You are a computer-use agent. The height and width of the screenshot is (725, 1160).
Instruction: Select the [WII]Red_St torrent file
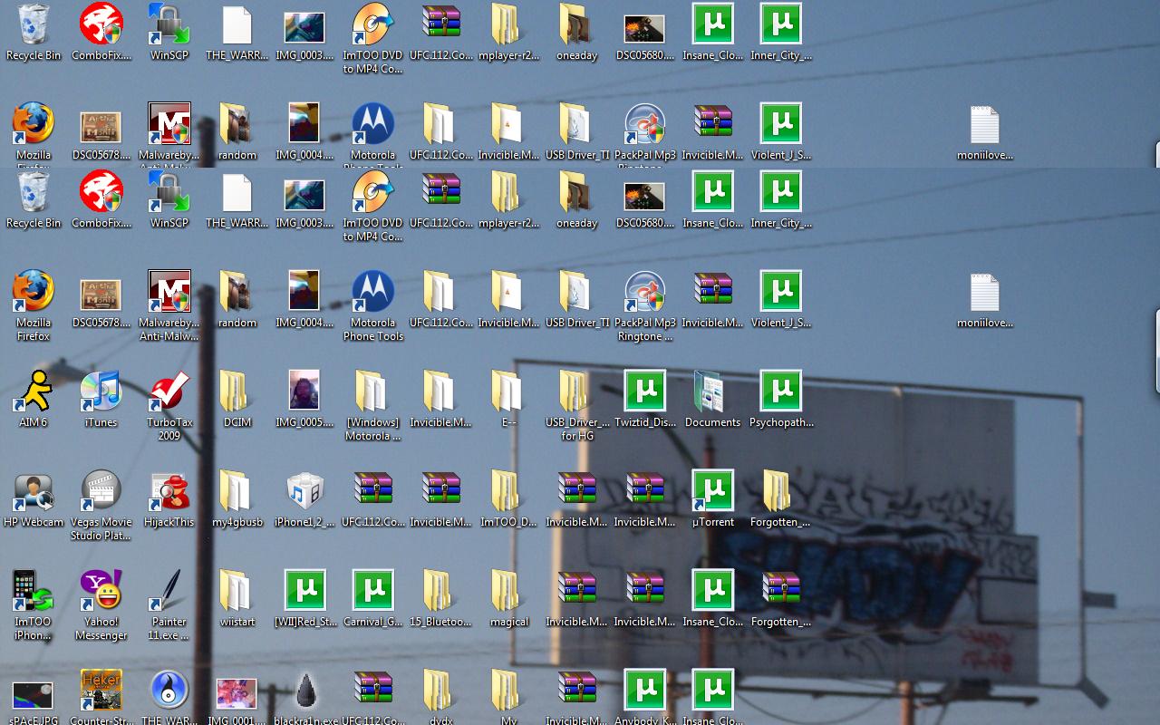tap(304, 590)
